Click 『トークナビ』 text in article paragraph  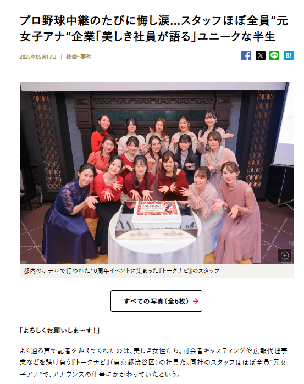click(91, 363)
